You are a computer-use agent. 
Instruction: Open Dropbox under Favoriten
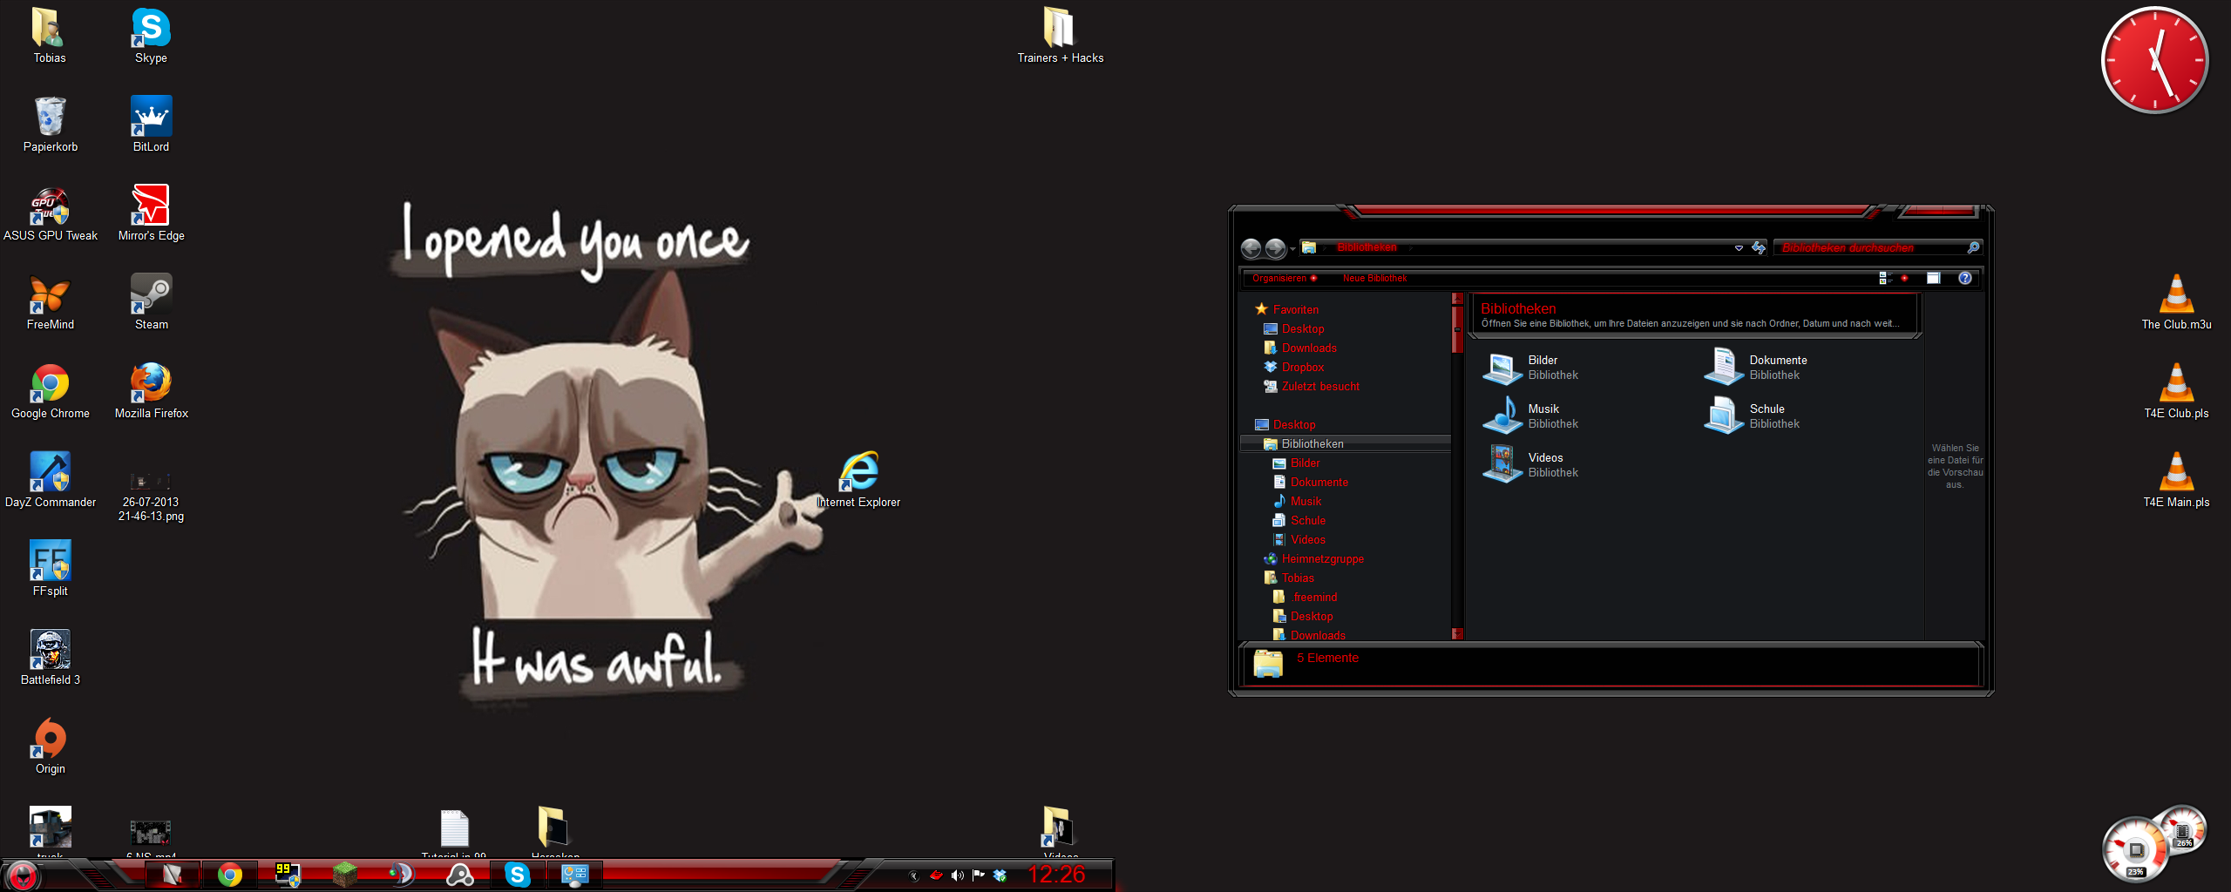(x=1294, y=367)
